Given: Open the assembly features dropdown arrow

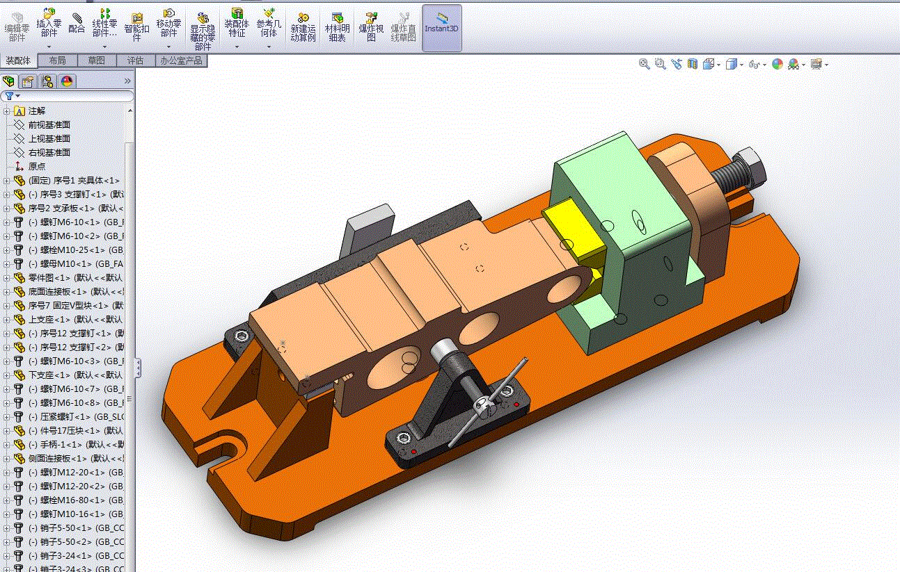Looking at the screenshot, I should pos(237,47).
